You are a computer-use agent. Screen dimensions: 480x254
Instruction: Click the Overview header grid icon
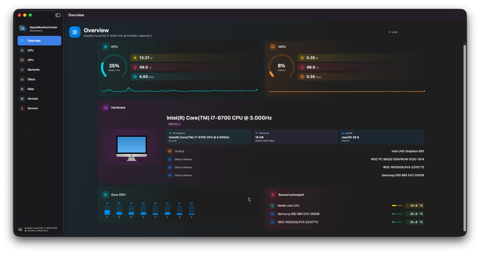(75, 32)
